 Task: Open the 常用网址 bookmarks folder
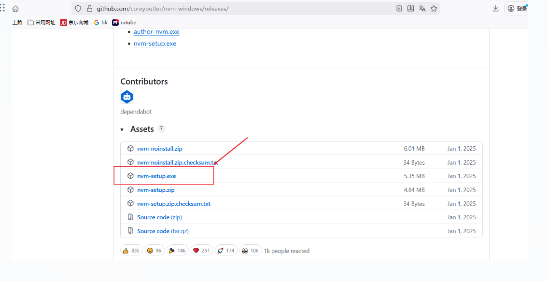click(42, 22)
